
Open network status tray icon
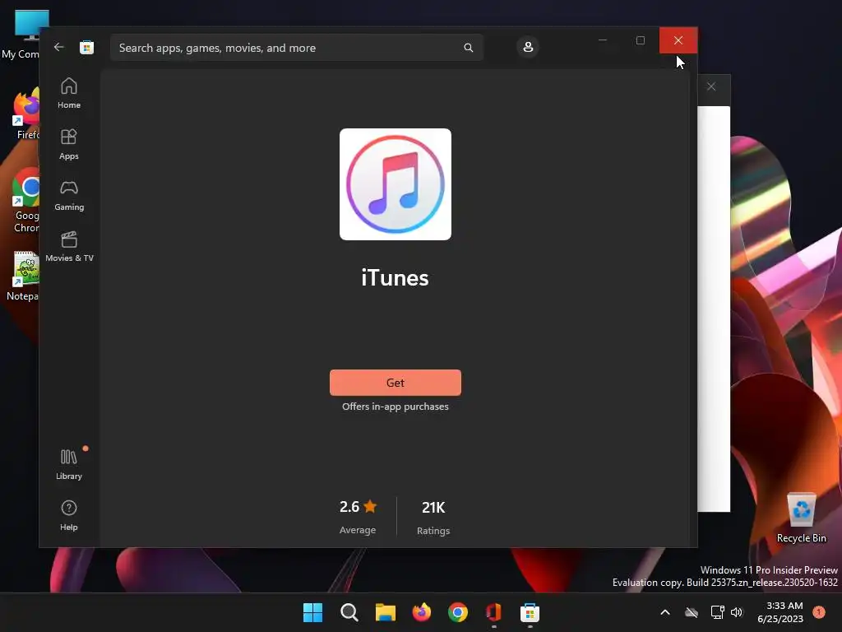coord(717,612)
